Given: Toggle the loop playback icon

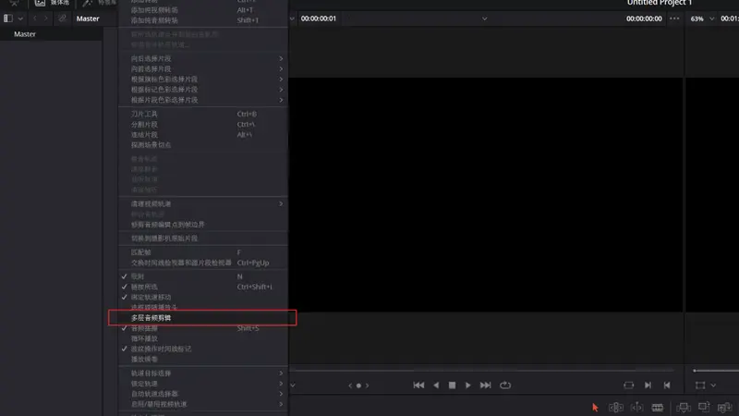Looking at the screenshot, I should point(505,385).
